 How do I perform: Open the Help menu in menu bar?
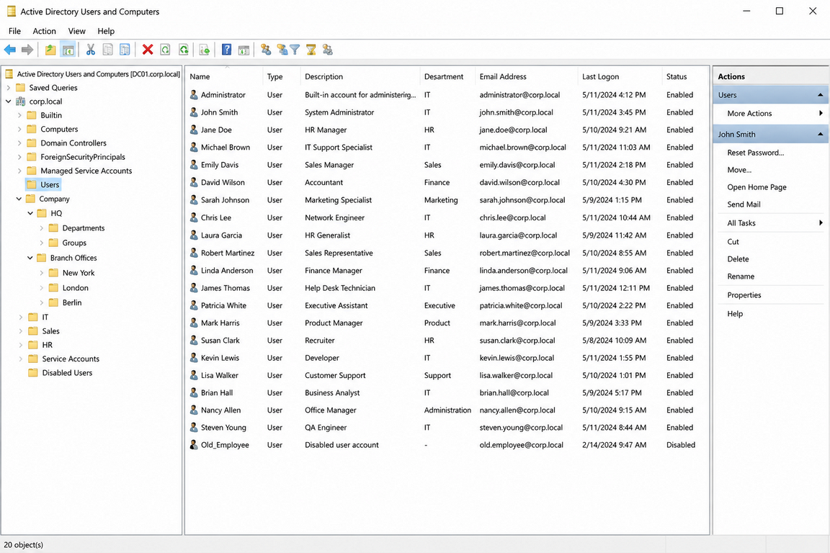(x=106, y=31)
